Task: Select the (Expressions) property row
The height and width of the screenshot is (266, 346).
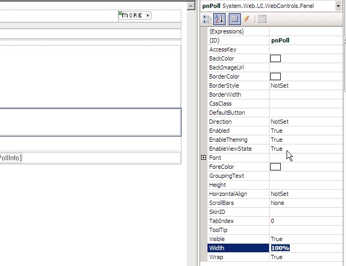Action: [x=275, y=31]
